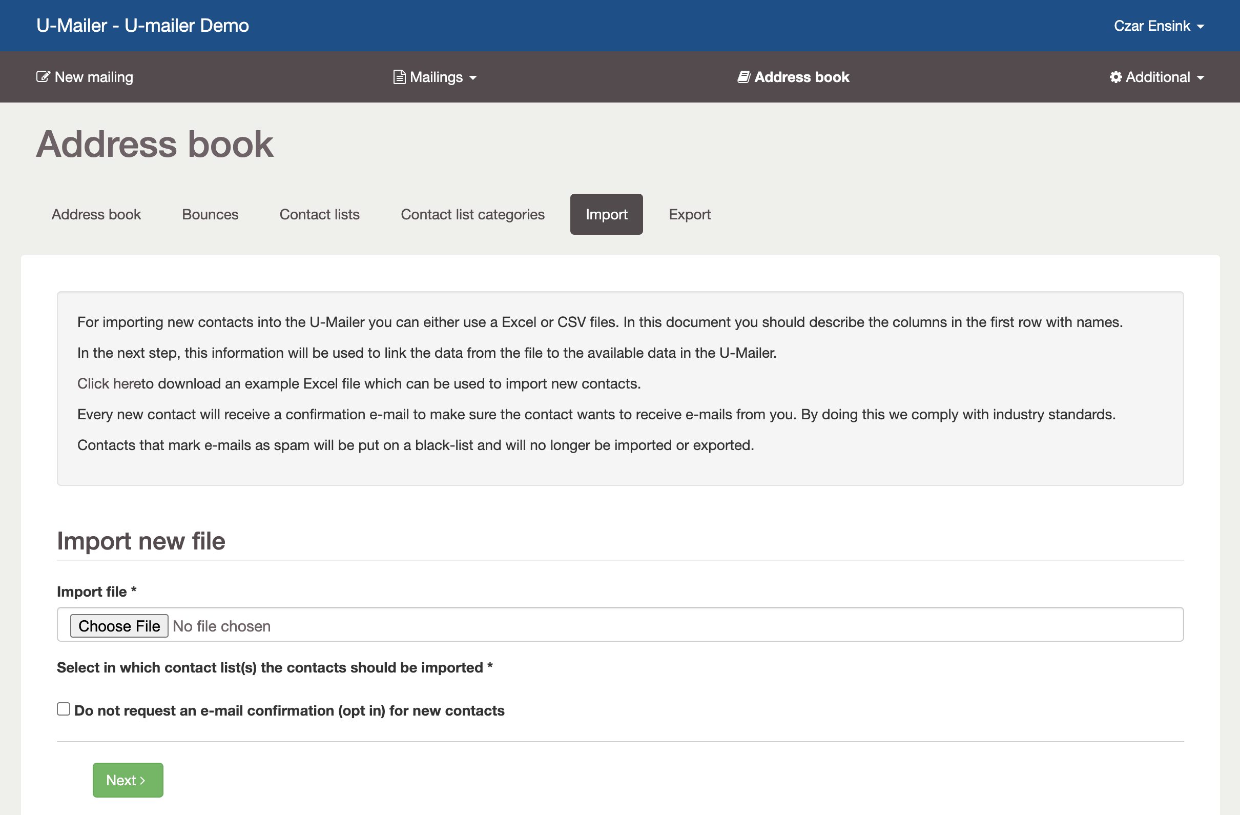Go to Contact list categories tab
Viewport: 1240px width, 815px height.
coord(472,214)
